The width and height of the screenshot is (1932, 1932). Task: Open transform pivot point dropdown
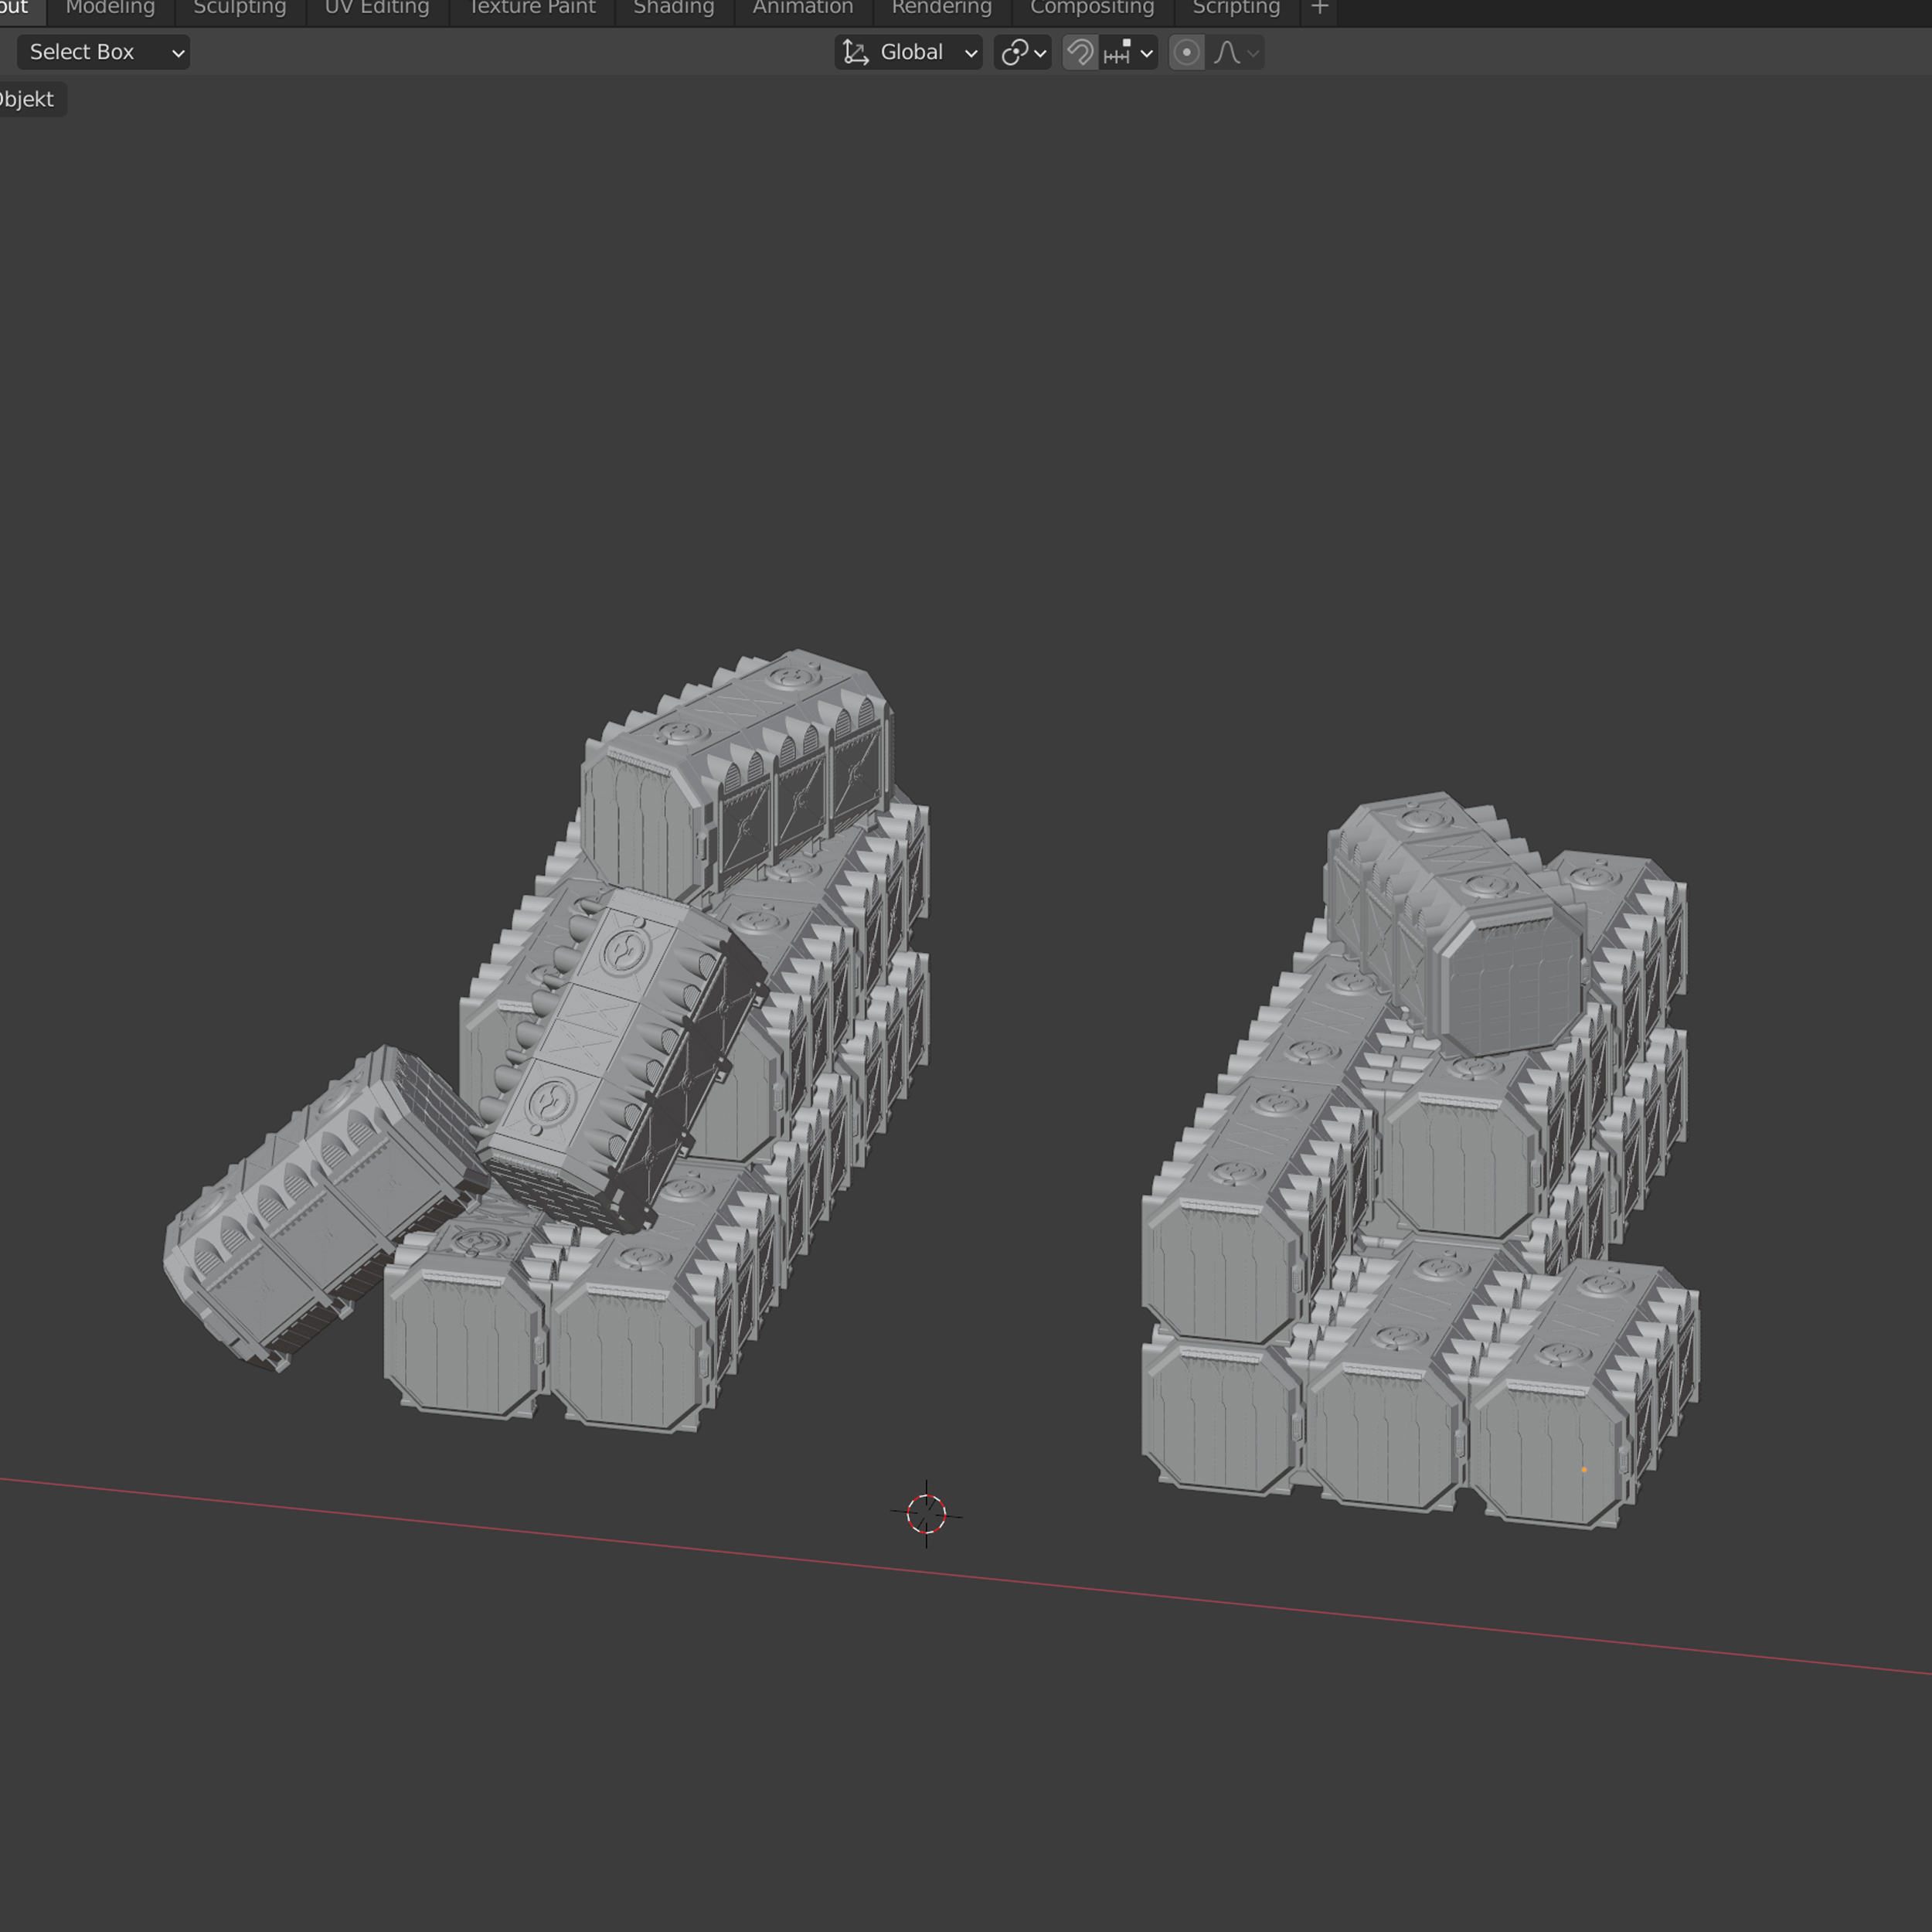(1040, 52)
